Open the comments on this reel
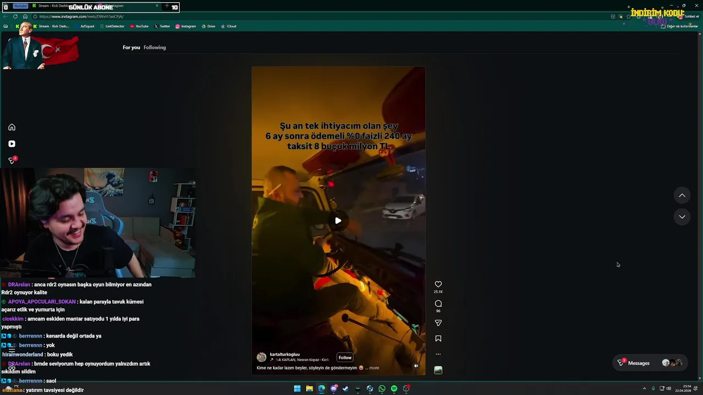Image resolution: width=703 pixels, height=395 pixels. point(438,303)
